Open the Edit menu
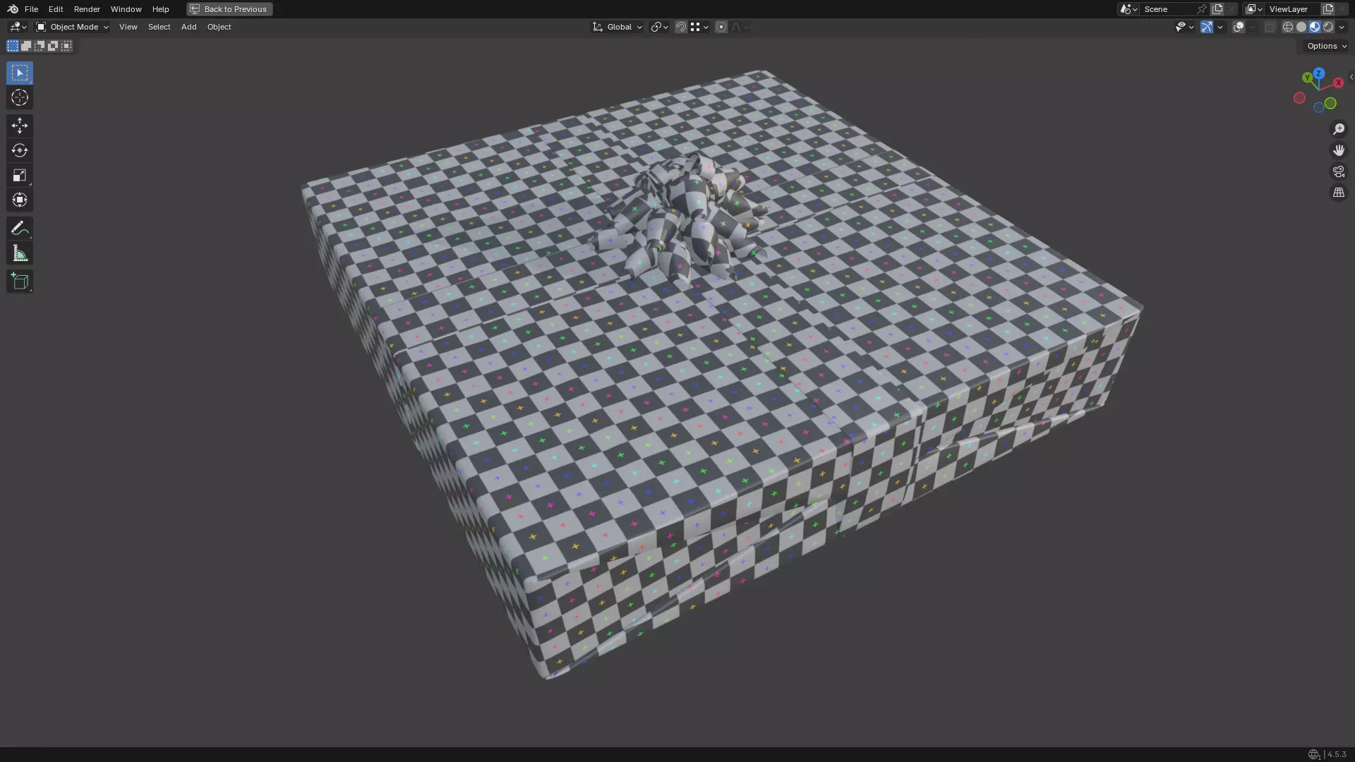1355x762 pixels. (56, 9)
